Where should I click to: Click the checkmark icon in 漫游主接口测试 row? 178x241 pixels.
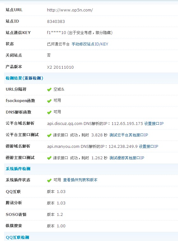click(x=49, y=158)
